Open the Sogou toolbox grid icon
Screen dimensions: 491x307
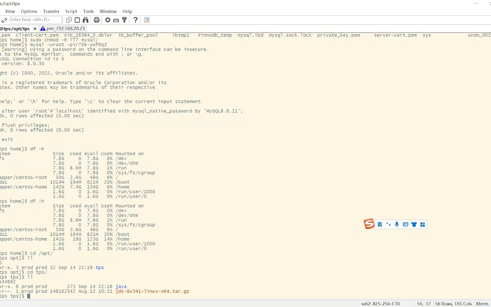click(423, 224)
